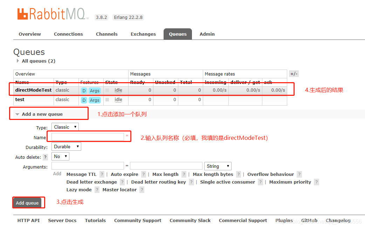Select the Queues tab

click(x=178, y=34)
